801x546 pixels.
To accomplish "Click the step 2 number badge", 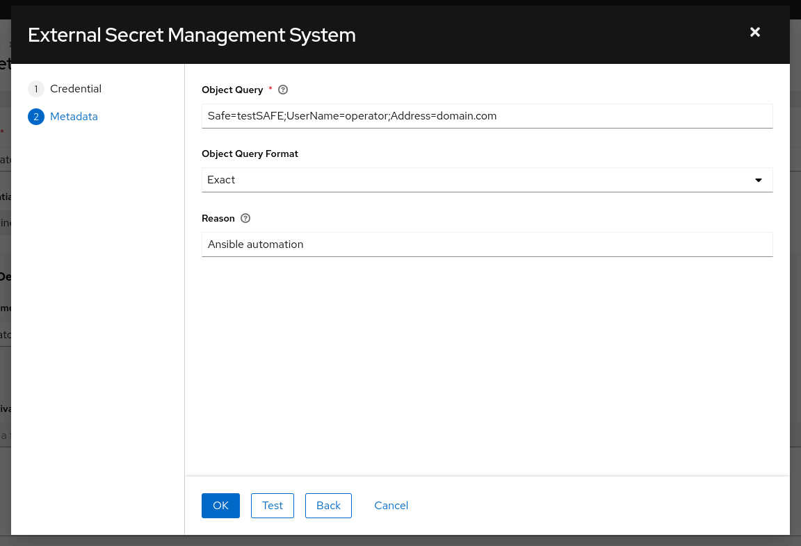I will coord(35,117).
